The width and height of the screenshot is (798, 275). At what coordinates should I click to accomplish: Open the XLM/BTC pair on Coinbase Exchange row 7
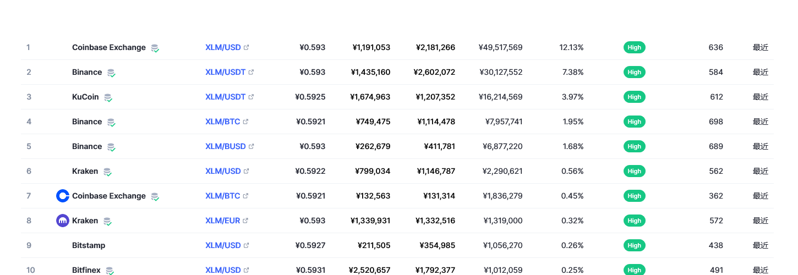click(x=223, y=196)
